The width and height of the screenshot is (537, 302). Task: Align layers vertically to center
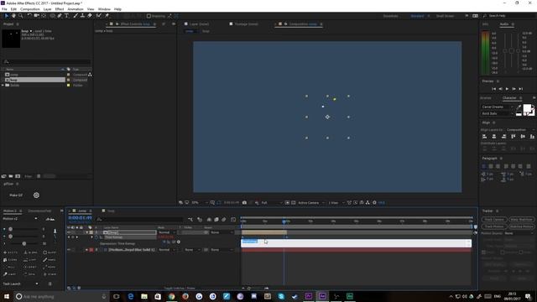tap(523, 136)
